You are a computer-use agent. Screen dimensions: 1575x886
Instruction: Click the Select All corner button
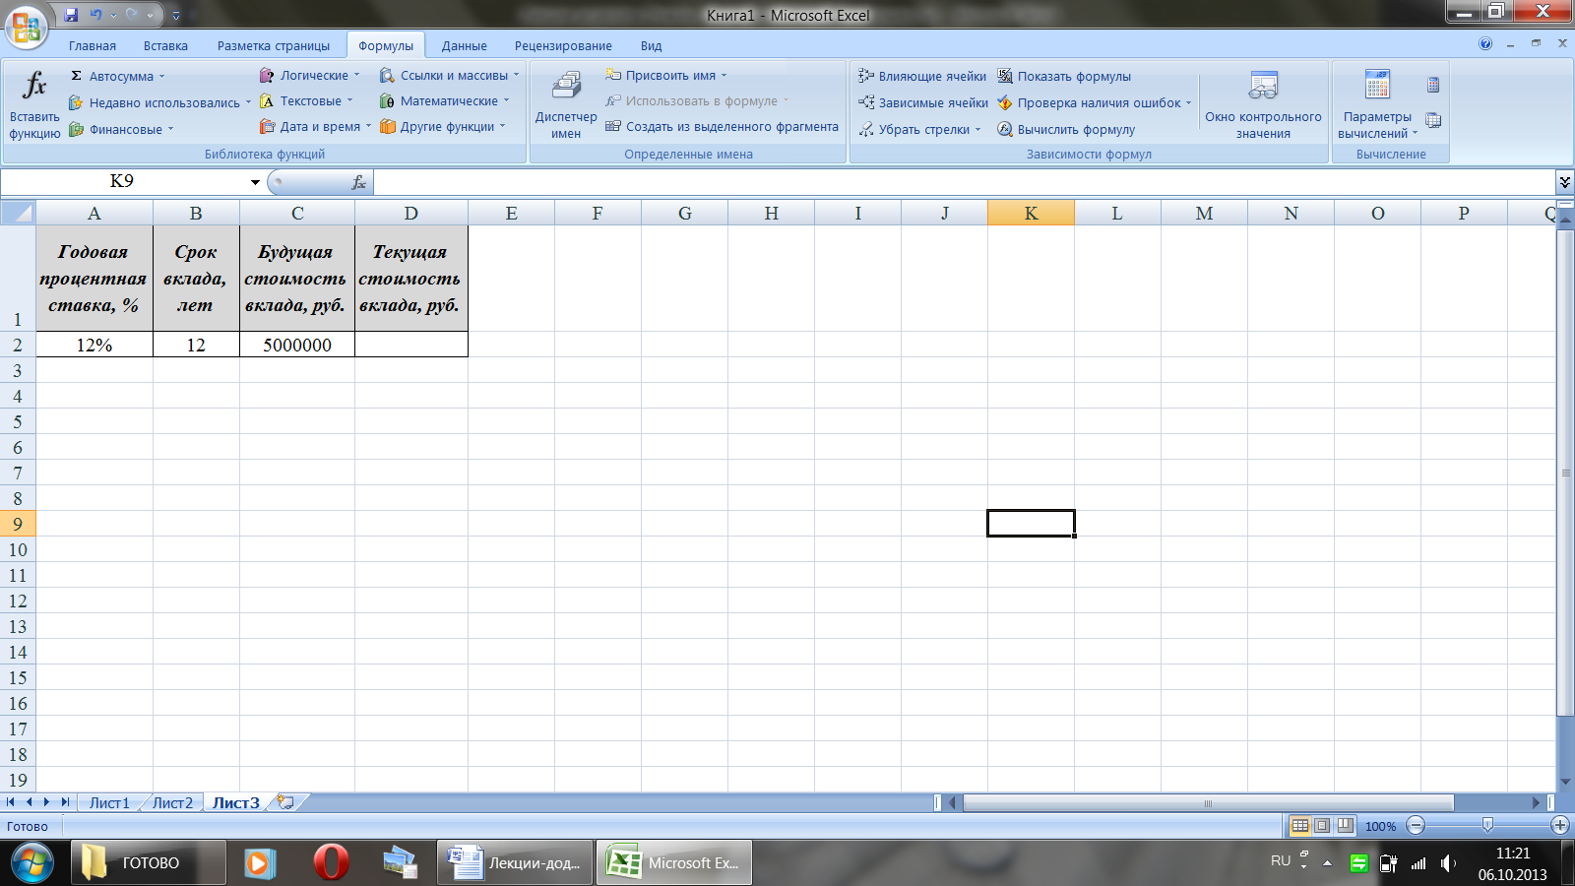(18, 213)
